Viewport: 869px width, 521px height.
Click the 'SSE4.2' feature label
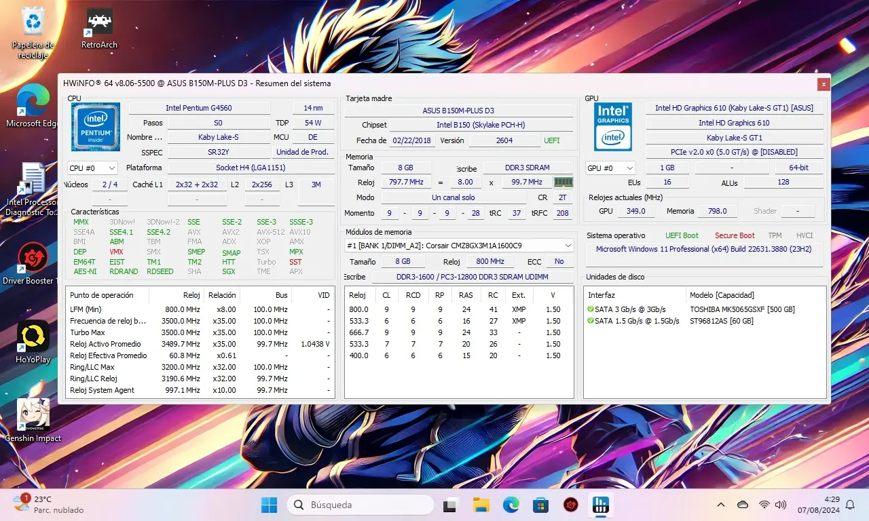tap(158, 232)
